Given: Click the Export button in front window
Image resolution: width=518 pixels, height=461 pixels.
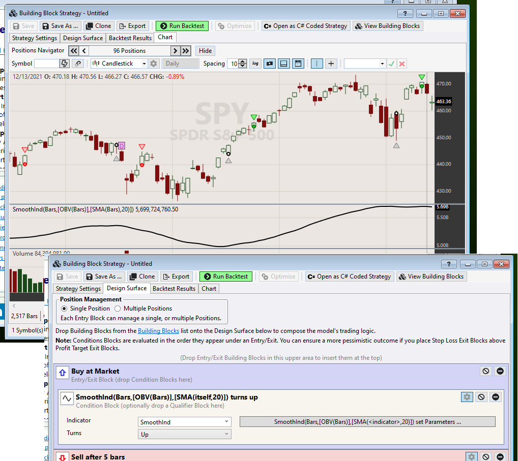Looking at the screenshot, I should click(x=177, y=276).
